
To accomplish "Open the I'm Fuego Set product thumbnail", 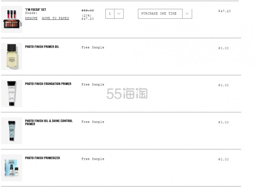I will pyautogui.click(x=12, y=19).
